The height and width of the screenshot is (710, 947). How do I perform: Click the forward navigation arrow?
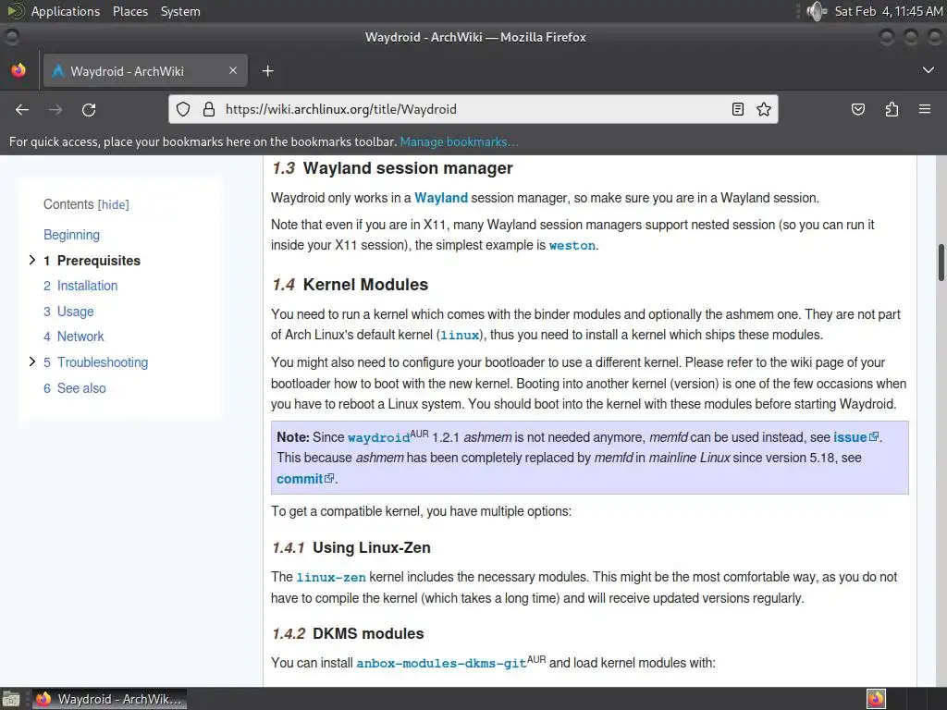click(x=55, y=109)
